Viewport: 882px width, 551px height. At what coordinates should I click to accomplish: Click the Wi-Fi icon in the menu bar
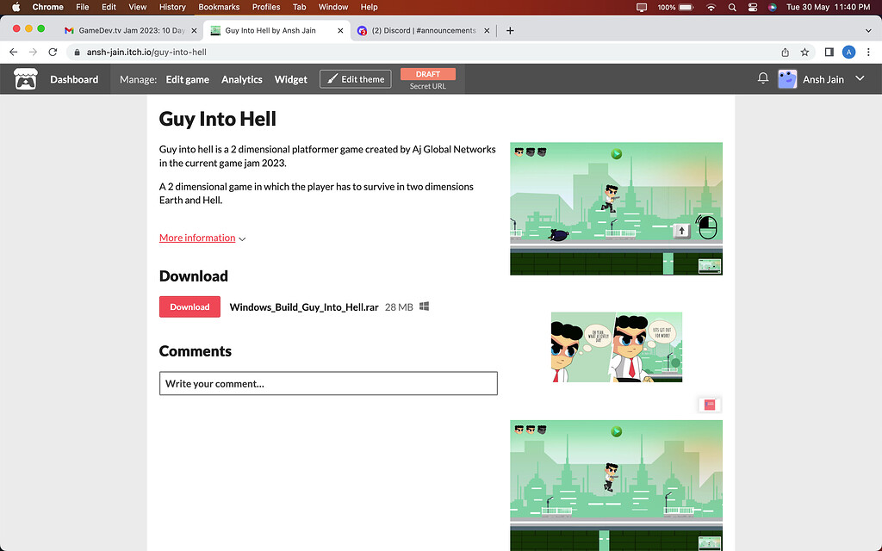click(x=711, y=7)
